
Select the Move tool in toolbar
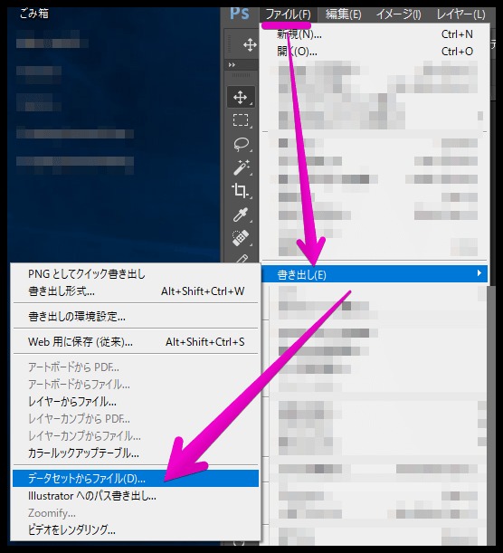click(241, 97)
